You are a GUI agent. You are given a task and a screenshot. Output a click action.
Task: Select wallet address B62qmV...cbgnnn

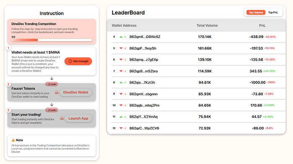click(144, 94)
